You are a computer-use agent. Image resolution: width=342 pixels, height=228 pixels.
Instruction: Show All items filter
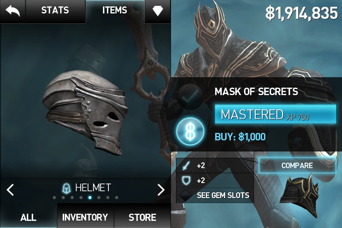click(28, 217)
